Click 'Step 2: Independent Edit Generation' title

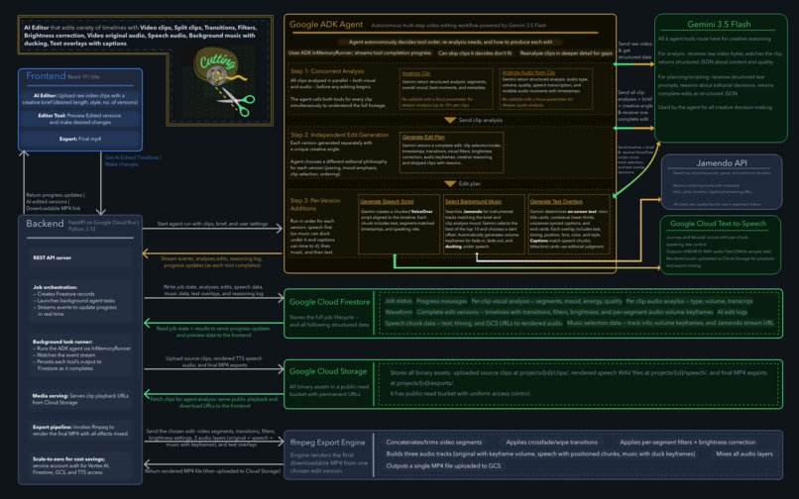click(339, 135)
